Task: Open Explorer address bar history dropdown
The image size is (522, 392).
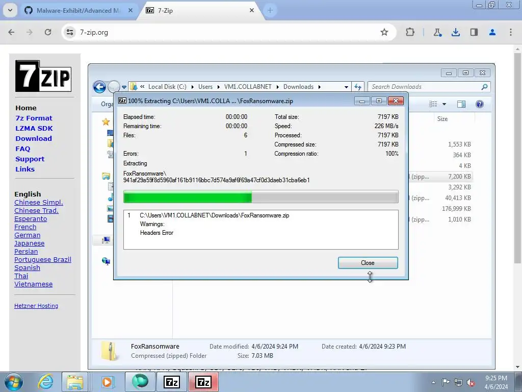Action: [x=346, y=87]
